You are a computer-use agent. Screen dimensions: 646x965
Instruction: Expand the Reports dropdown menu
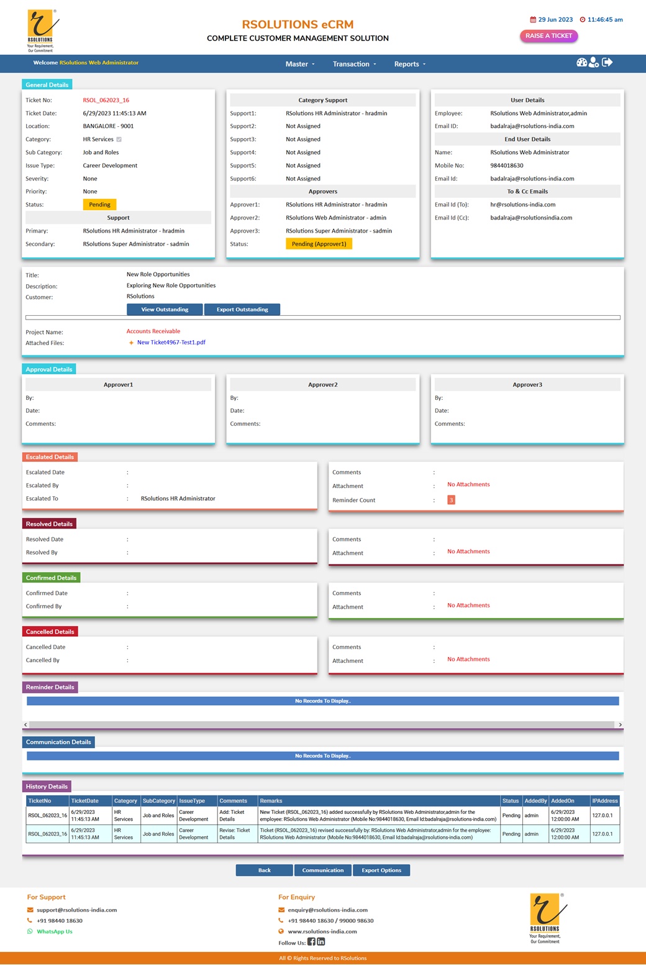409,64
